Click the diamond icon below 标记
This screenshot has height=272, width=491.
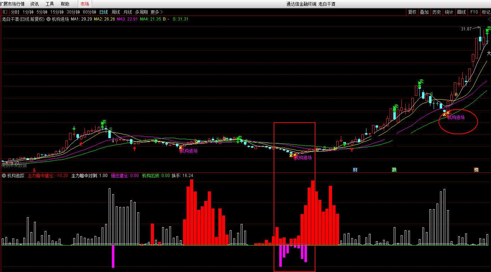(x=489, y=19)
